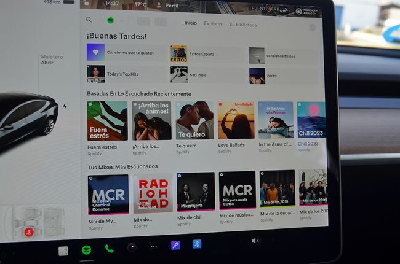Open the Su biblioteca tab
This screenshot has width=400, height=264.
(243, 25)
